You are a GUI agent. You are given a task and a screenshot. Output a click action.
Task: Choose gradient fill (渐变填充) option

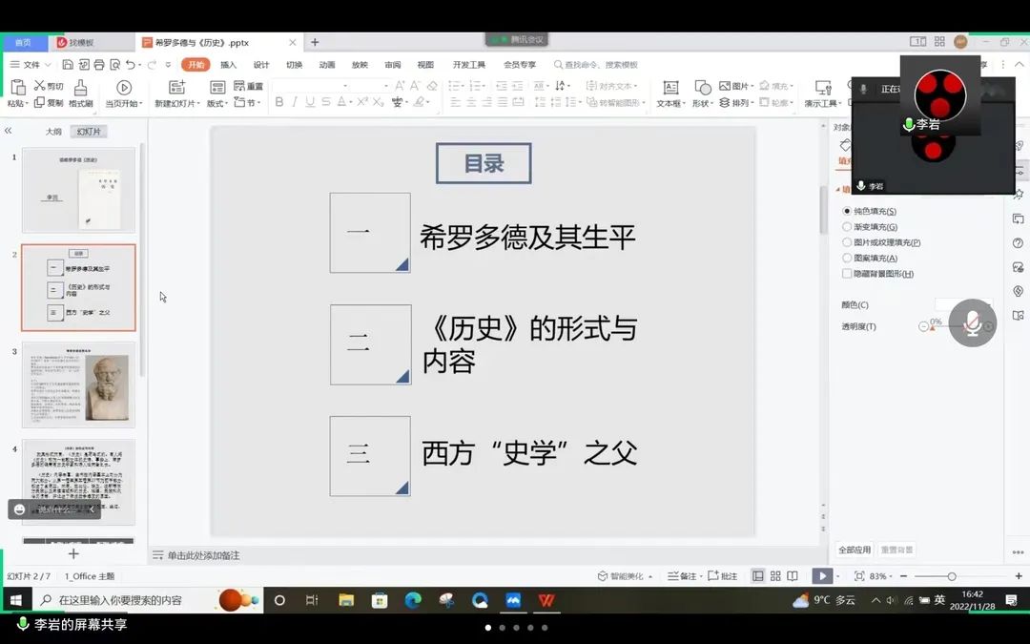pos(847,227)
